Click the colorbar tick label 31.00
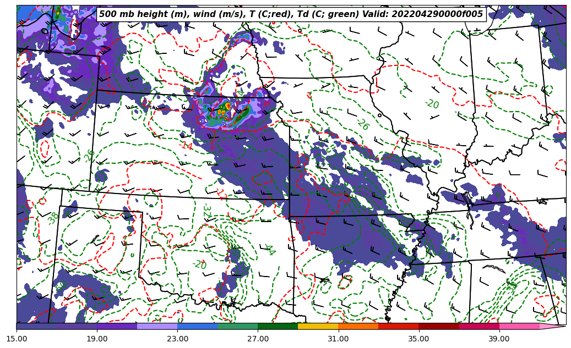 pyautogui.click(x=338, y=338)
